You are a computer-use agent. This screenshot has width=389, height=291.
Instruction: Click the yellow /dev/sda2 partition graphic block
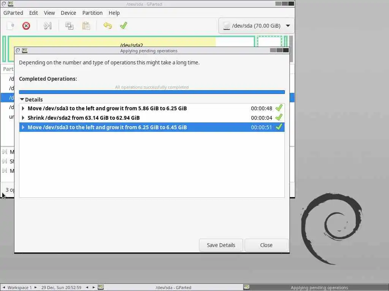(112, 42)
